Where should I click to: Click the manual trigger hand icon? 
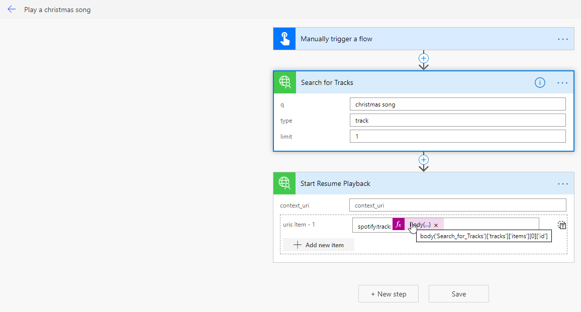pos(284,39)
